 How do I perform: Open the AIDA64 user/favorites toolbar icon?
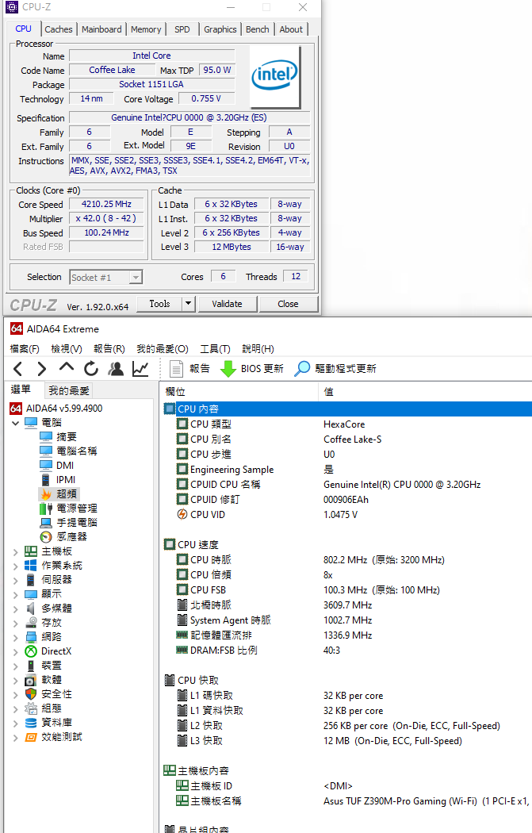(115, 368)
